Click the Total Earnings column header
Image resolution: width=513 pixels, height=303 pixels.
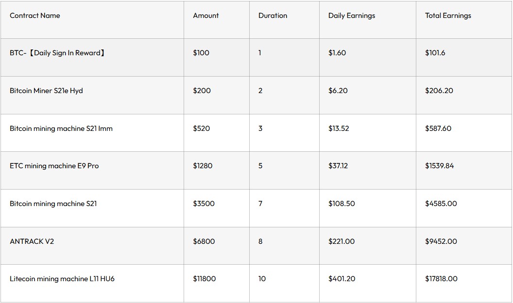coord(448,16)
